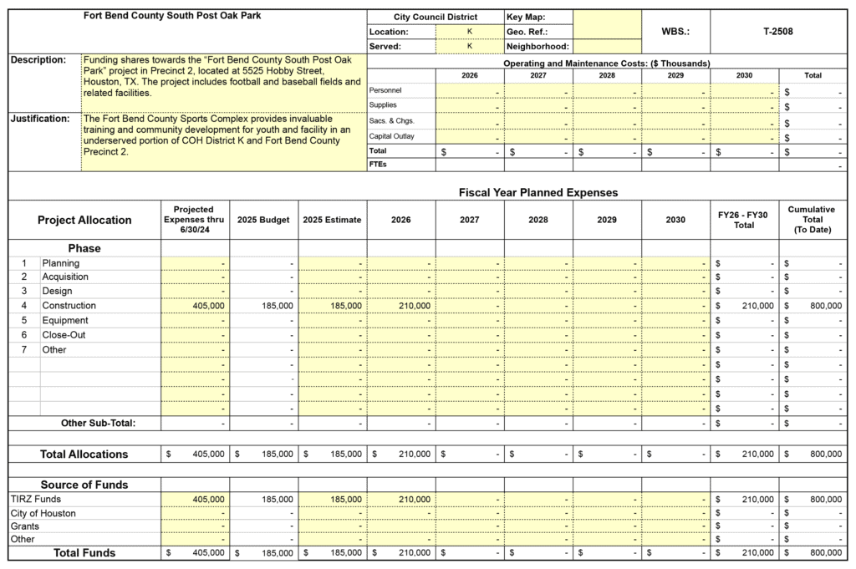This screenshot has width=856, height=569.
Task: Select the Capital Outlay cell for 2030
Action: point(744,135)
